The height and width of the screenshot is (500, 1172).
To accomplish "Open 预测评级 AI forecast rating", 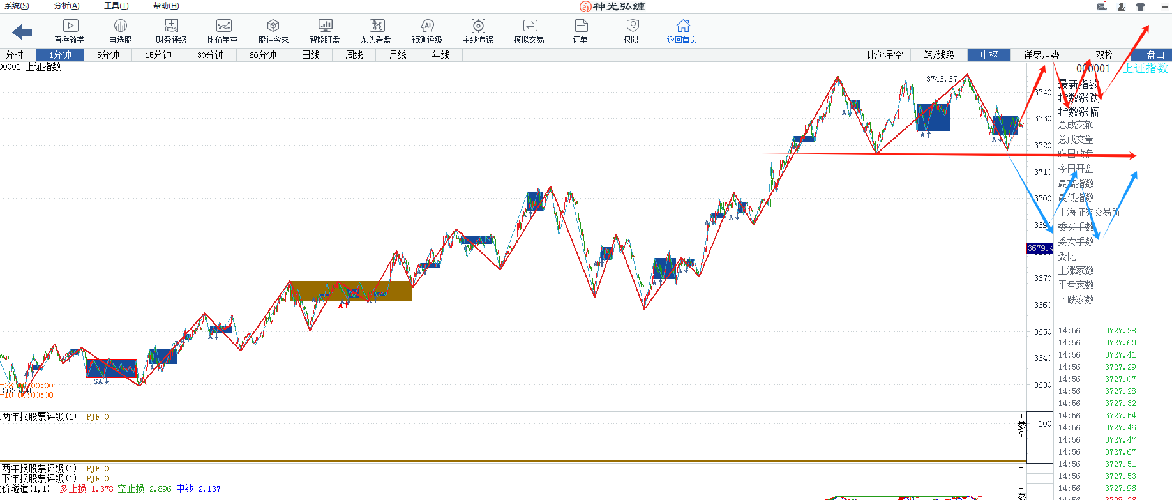I will pyautogui.click(x=426, y=31).
